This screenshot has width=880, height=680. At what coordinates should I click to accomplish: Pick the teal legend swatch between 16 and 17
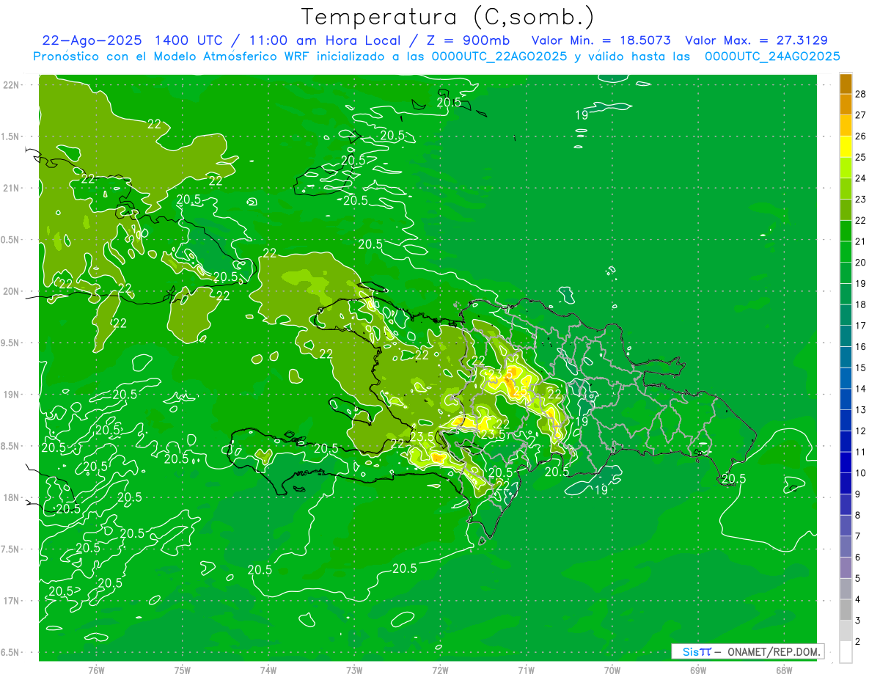point(846,336)
